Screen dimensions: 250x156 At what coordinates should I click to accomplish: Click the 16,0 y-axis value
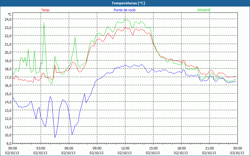coord(8,85)
